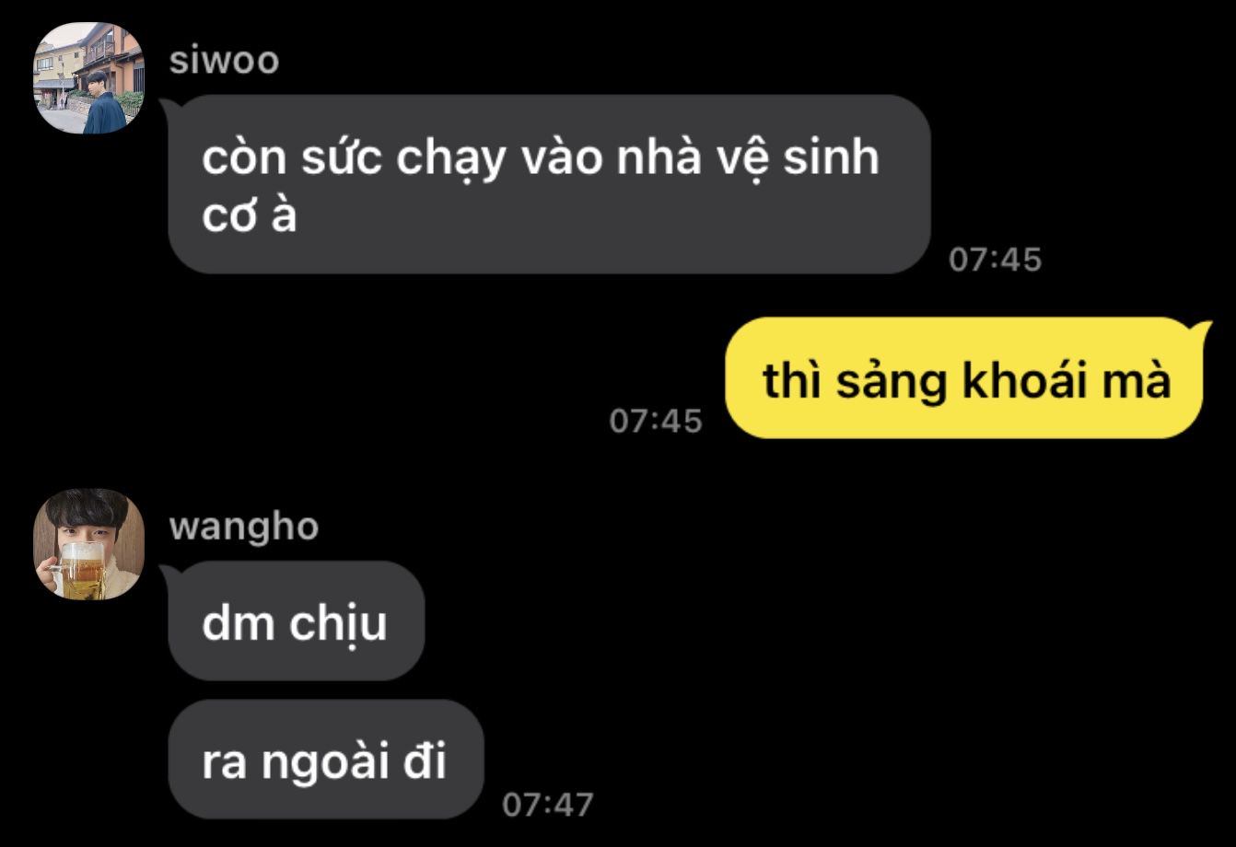Select the wangho username label
This screenshot has width=1236, height=847.
244,528
